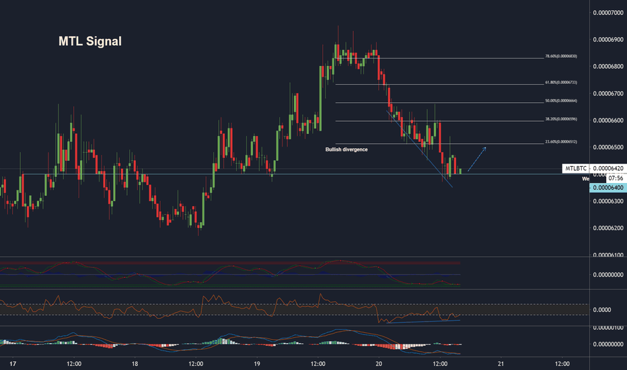The image size is (627, 370).
Task: Click 0.00006500 on the price scale
Action: pyautogui.click(x=607, y=147)
